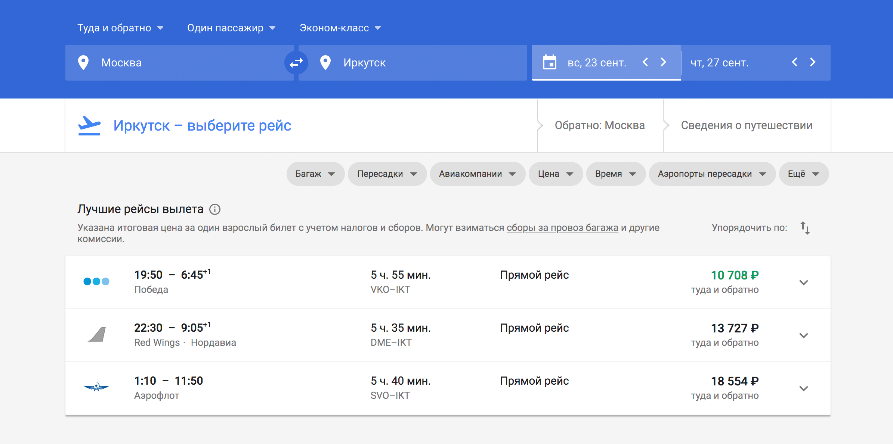This screenshot has width=893, height=444.
Task: Go to next departure date
Action: pyautogui.click(x=663, y=62)
